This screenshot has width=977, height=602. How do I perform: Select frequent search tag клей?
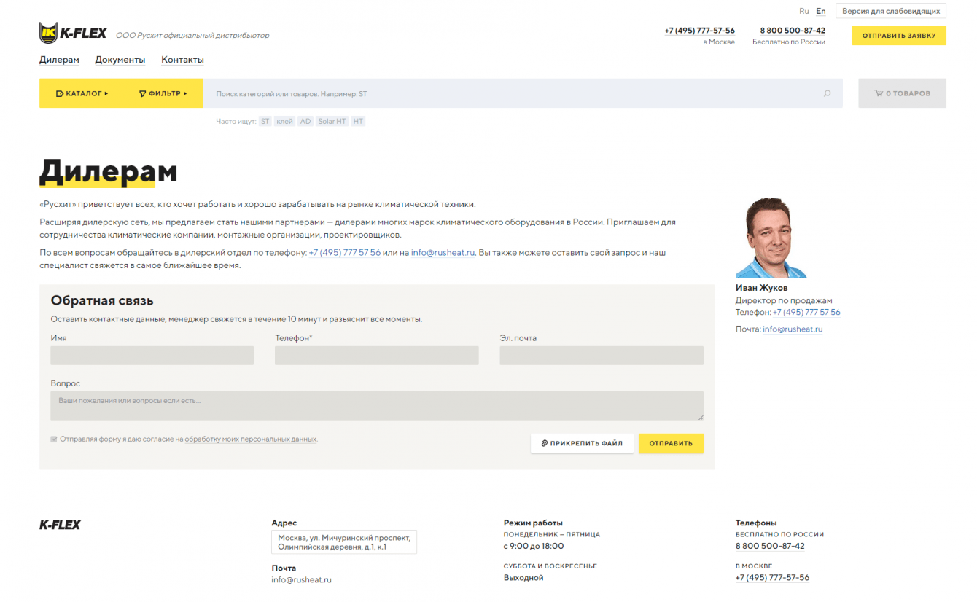pyautogui.click(x=284, y=121)
